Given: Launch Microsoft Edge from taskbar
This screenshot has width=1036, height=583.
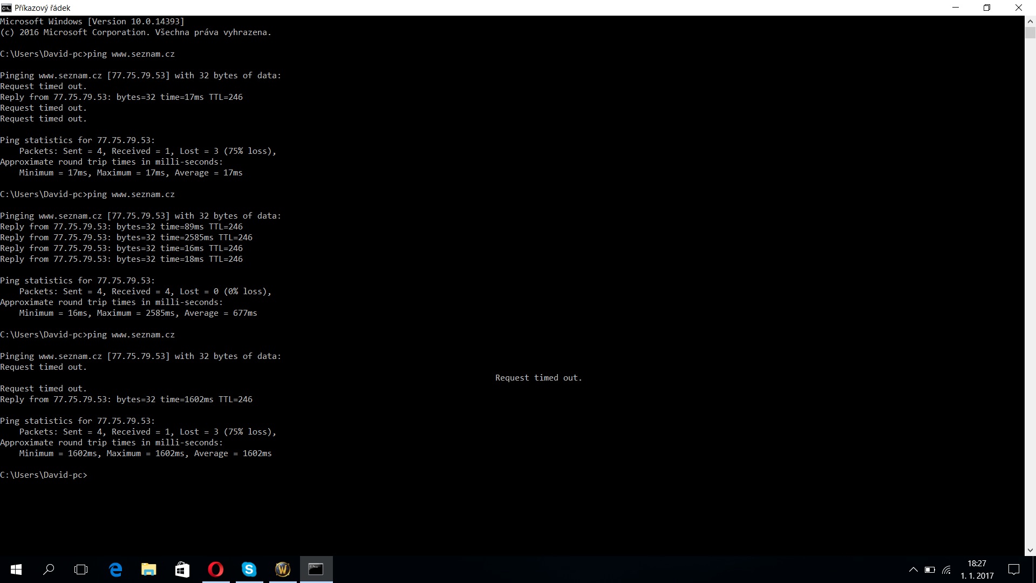Looking at the screenshot, I should click(x=115, y=570).
